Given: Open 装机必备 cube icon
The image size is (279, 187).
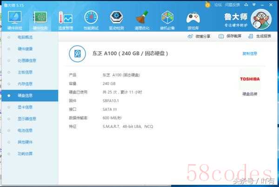Looking at the screenshot, I should (x=167, y=17).
